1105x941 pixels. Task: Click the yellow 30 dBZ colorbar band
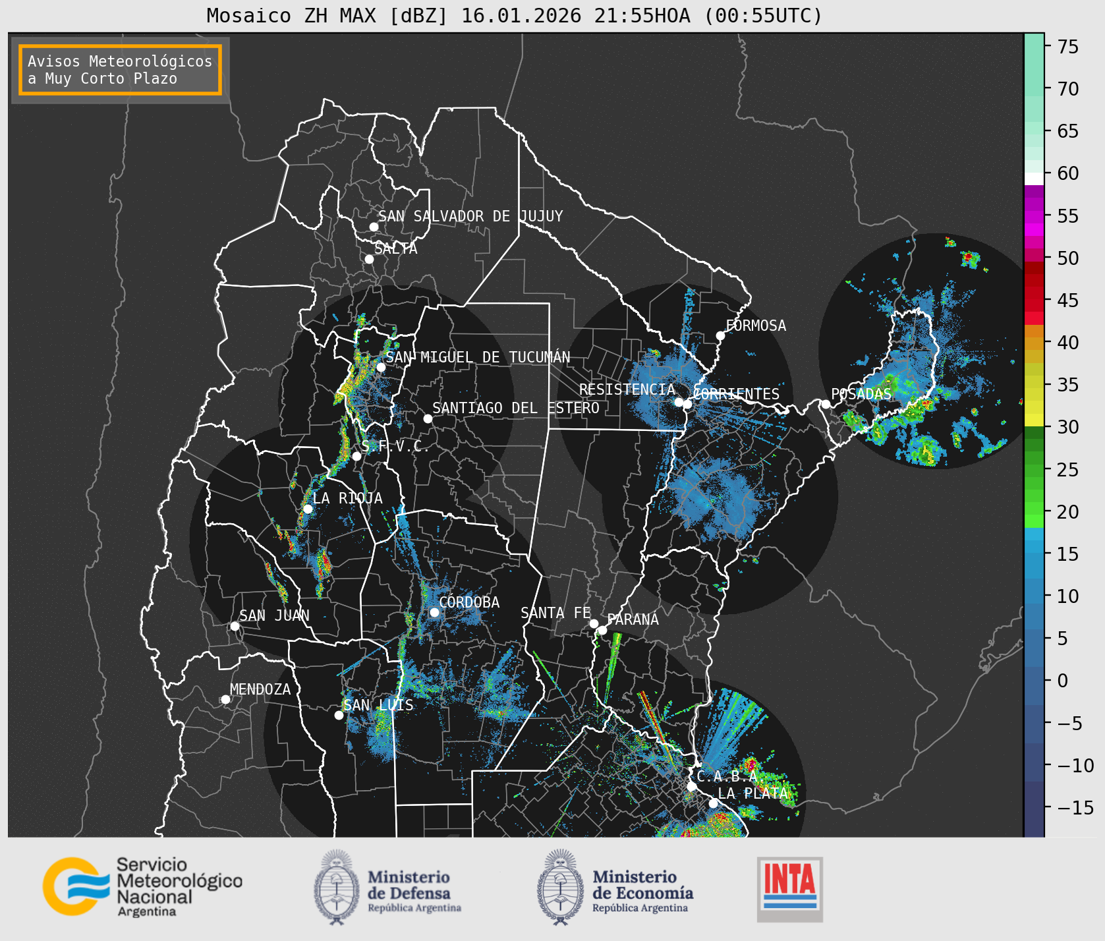[1034, 420]
